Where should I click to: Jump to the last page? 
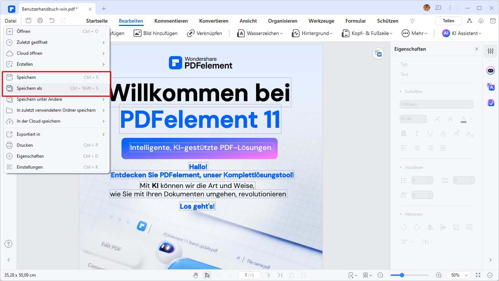click(x=280, y=275)
